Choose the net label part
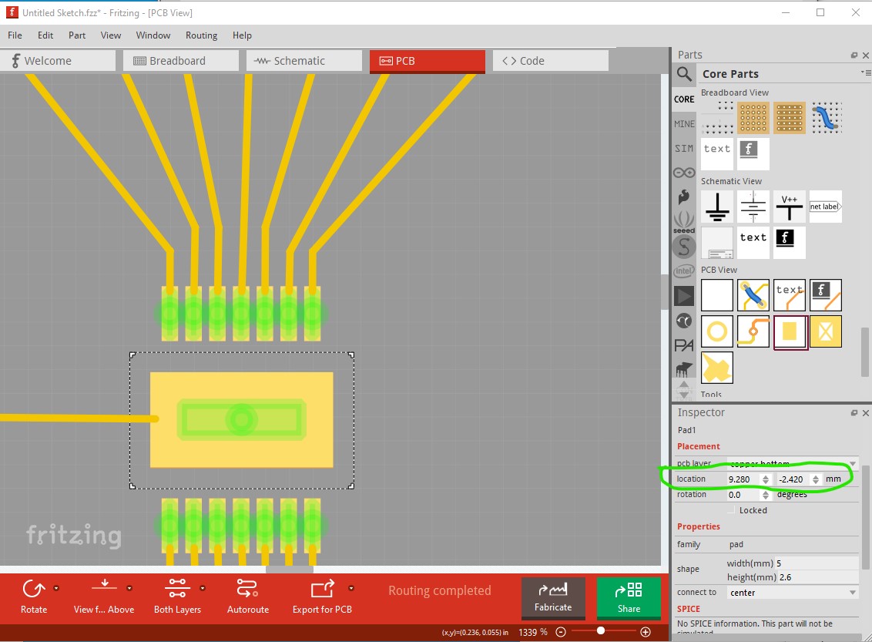Viewport: 872px width, 642px height. coord(825,207)
